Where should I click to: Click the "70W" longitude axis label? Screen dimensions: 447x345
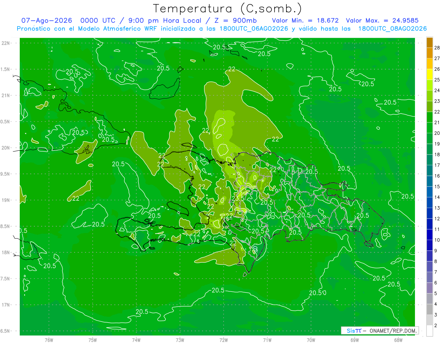pos(311,340)
